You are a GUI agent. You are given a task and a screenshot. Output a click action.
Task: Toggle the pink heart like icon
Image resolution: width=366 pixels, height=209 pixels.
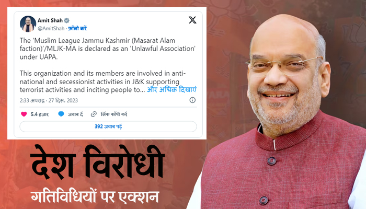coord(24,114)
